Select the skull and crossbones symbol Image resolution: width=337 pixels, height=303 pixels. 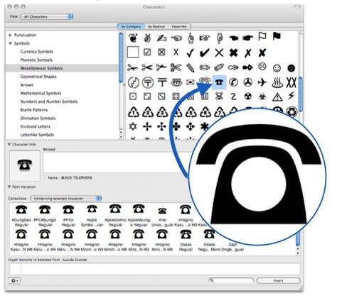pyautogui.click(x=218, y=97)
